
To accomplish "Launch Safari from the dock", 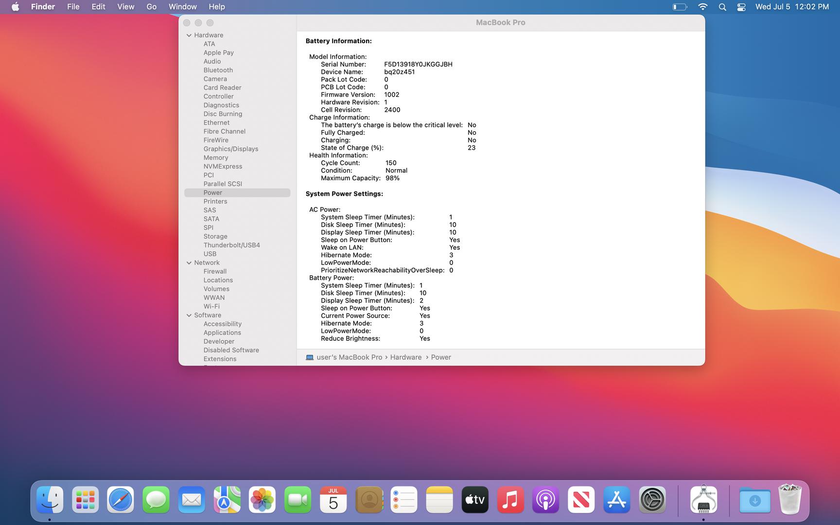I will coord(121,499).
